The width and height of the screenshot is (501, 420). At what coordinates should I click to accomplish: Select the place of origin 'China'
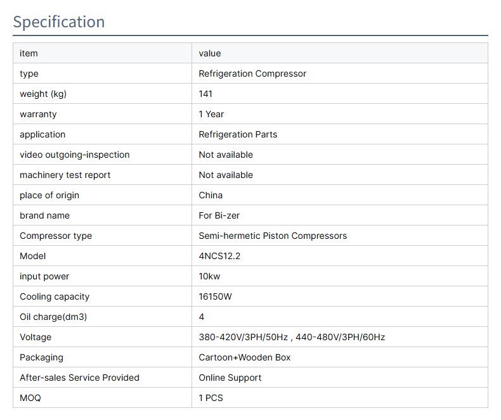point(211,195)
